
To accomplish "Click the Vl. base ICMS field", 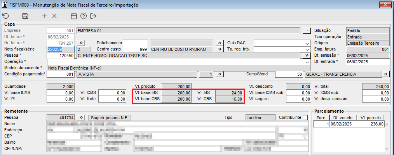I will click(x=61, y=93).
